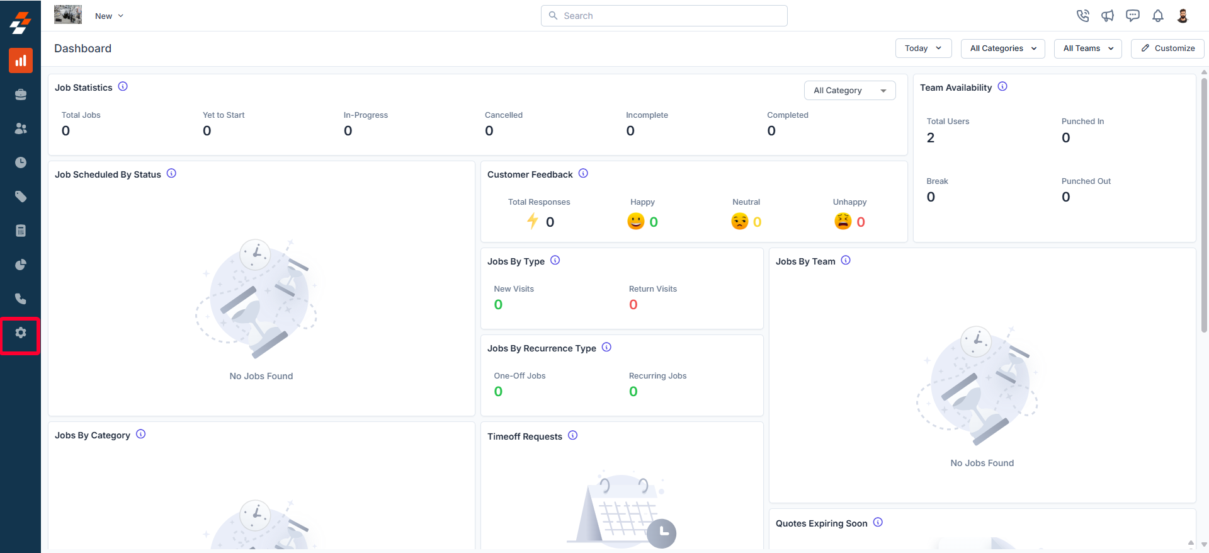Click the Incomplete count
Screen dimensions: 1209x553
point(630,131)
